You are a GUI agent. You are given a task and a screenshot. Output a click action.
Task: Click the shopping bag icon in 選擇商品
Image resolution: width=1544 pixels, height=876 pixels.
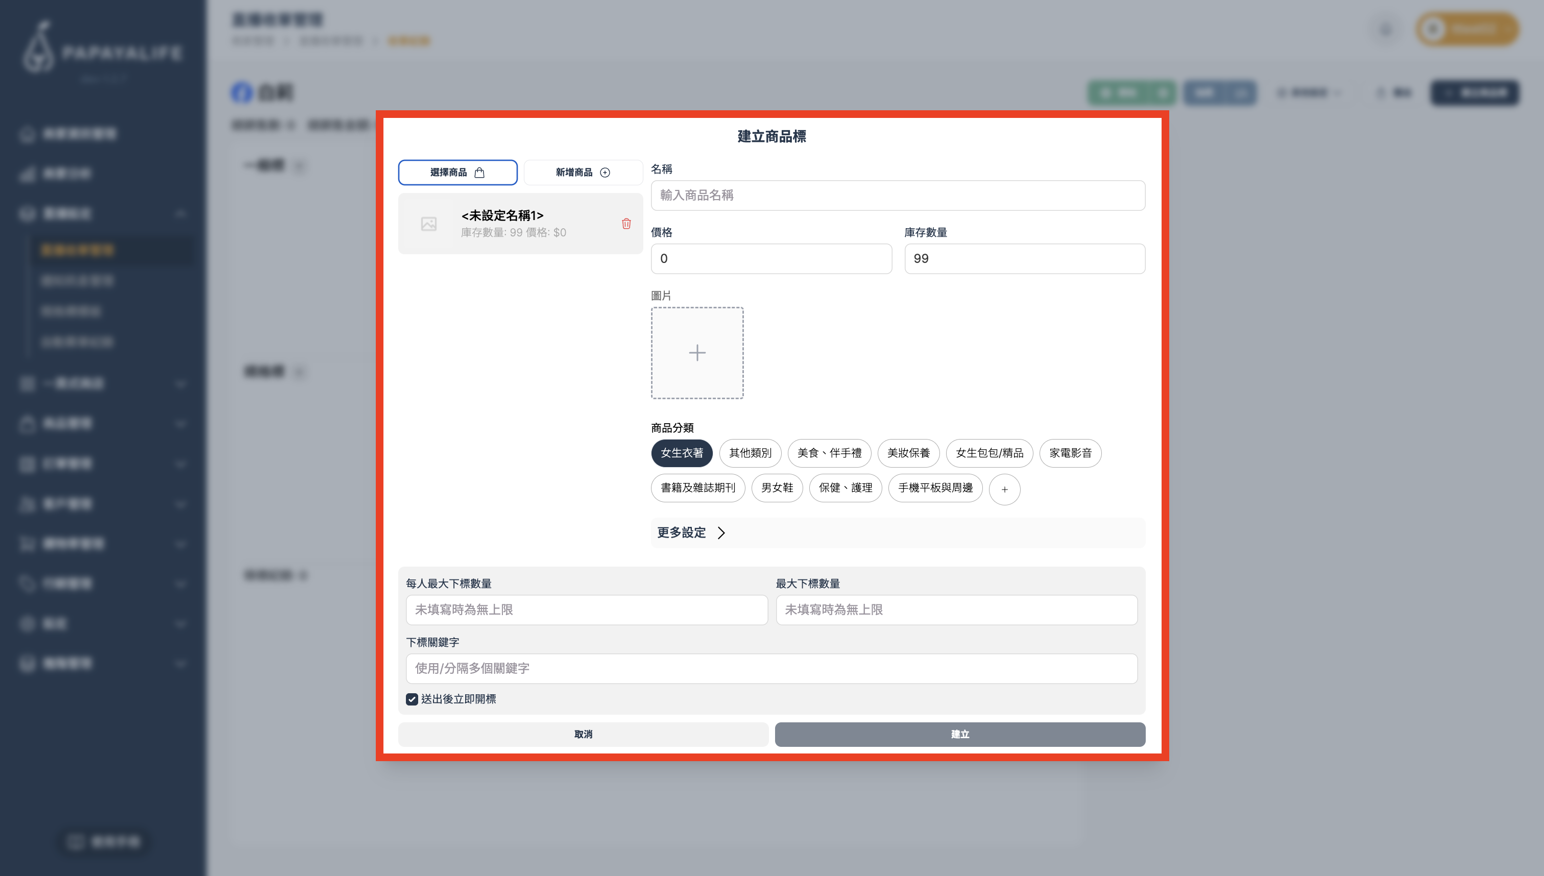tap(479, 173)
